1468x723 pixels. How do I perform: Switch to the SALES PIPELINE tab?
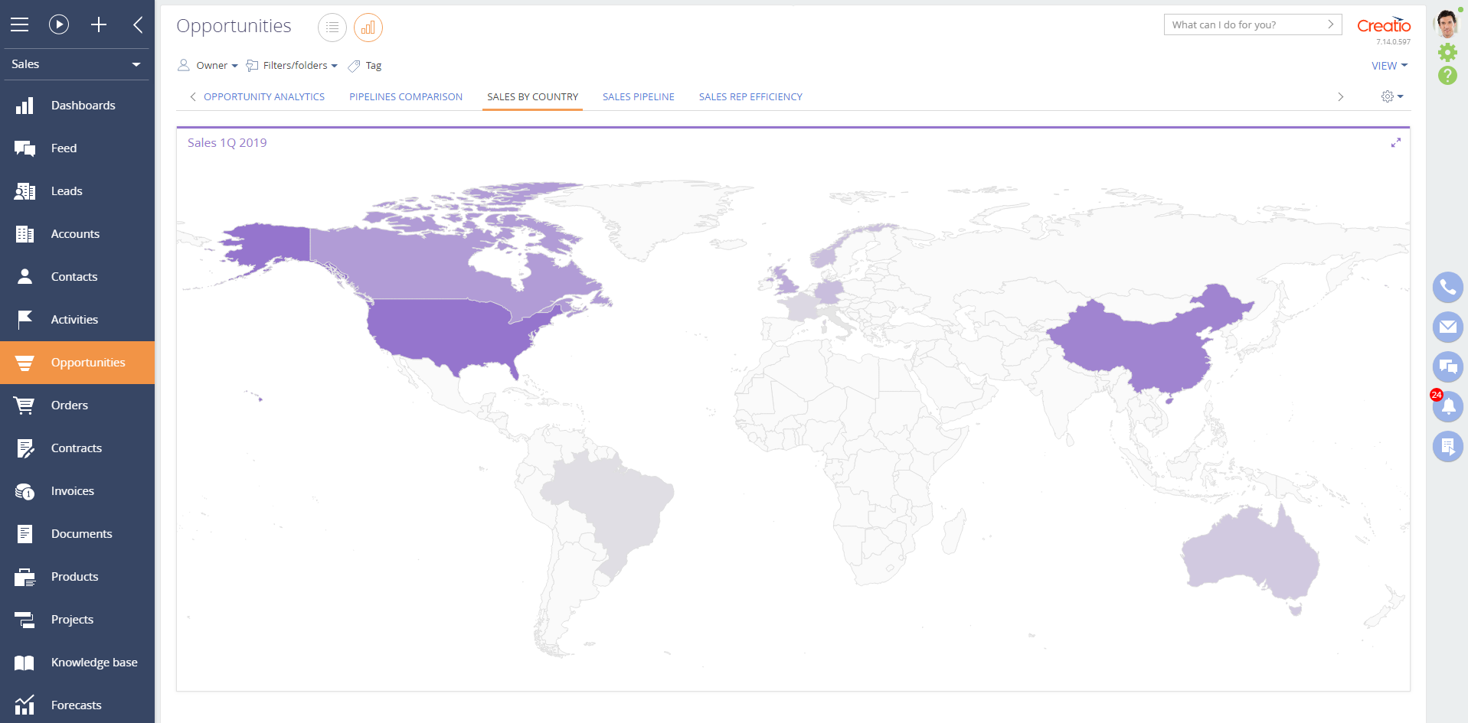click(638, 96)
